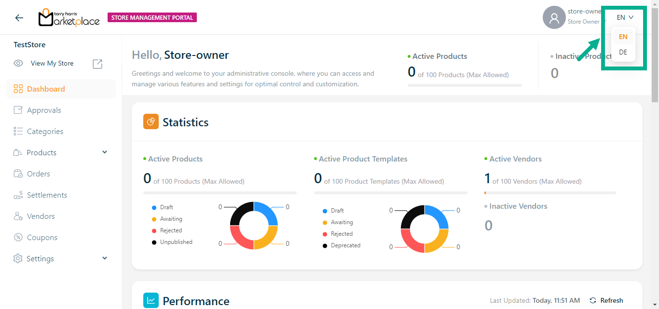Expand the Products submenu chevron

(x=105, y=152)
